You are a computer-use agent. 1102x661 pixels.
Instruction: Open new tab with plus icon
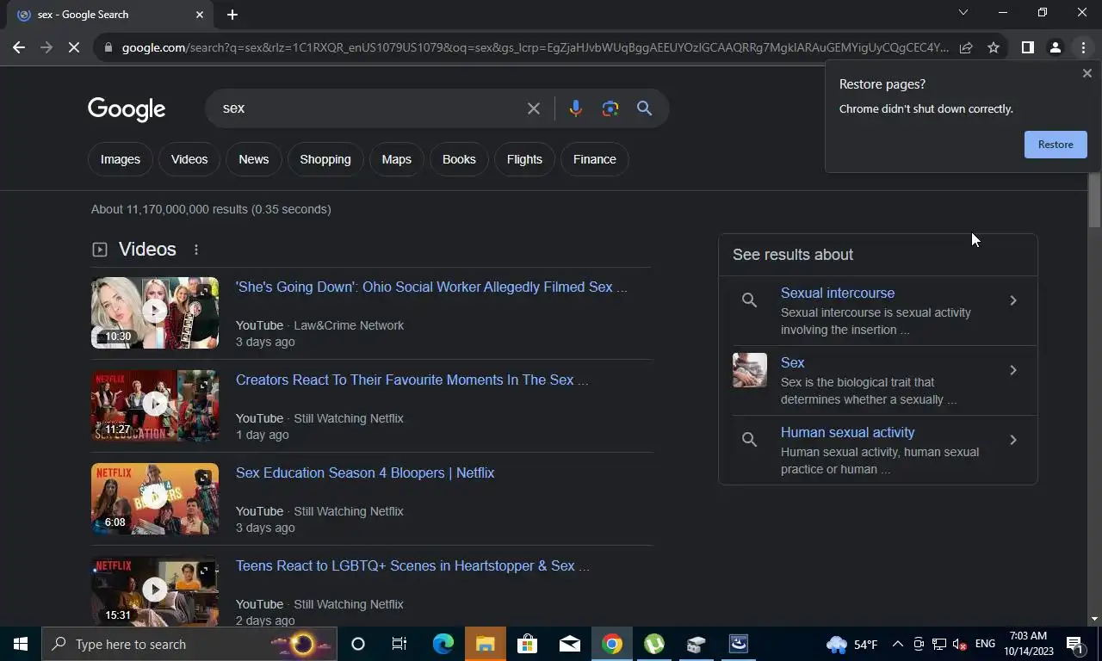[x=232, y=15]
